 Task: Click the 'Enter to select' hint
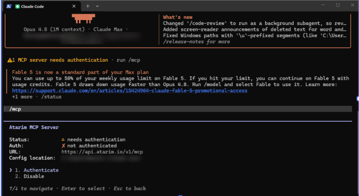pyautogui.click(x=83, y=189)
